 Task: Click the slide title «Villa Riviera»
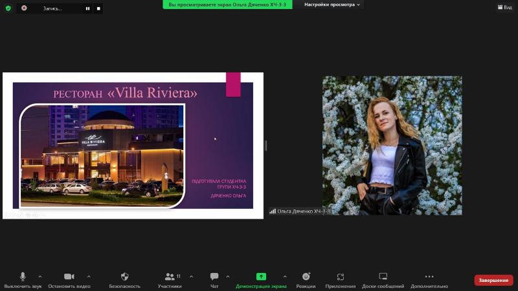(152, 92)
